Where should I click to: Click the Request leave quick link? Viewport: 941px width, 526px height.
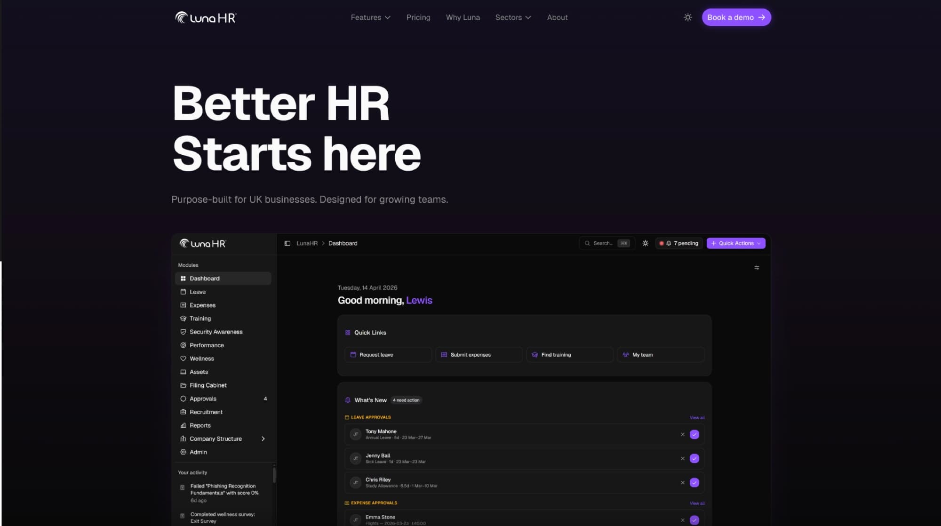coord(388,355)
